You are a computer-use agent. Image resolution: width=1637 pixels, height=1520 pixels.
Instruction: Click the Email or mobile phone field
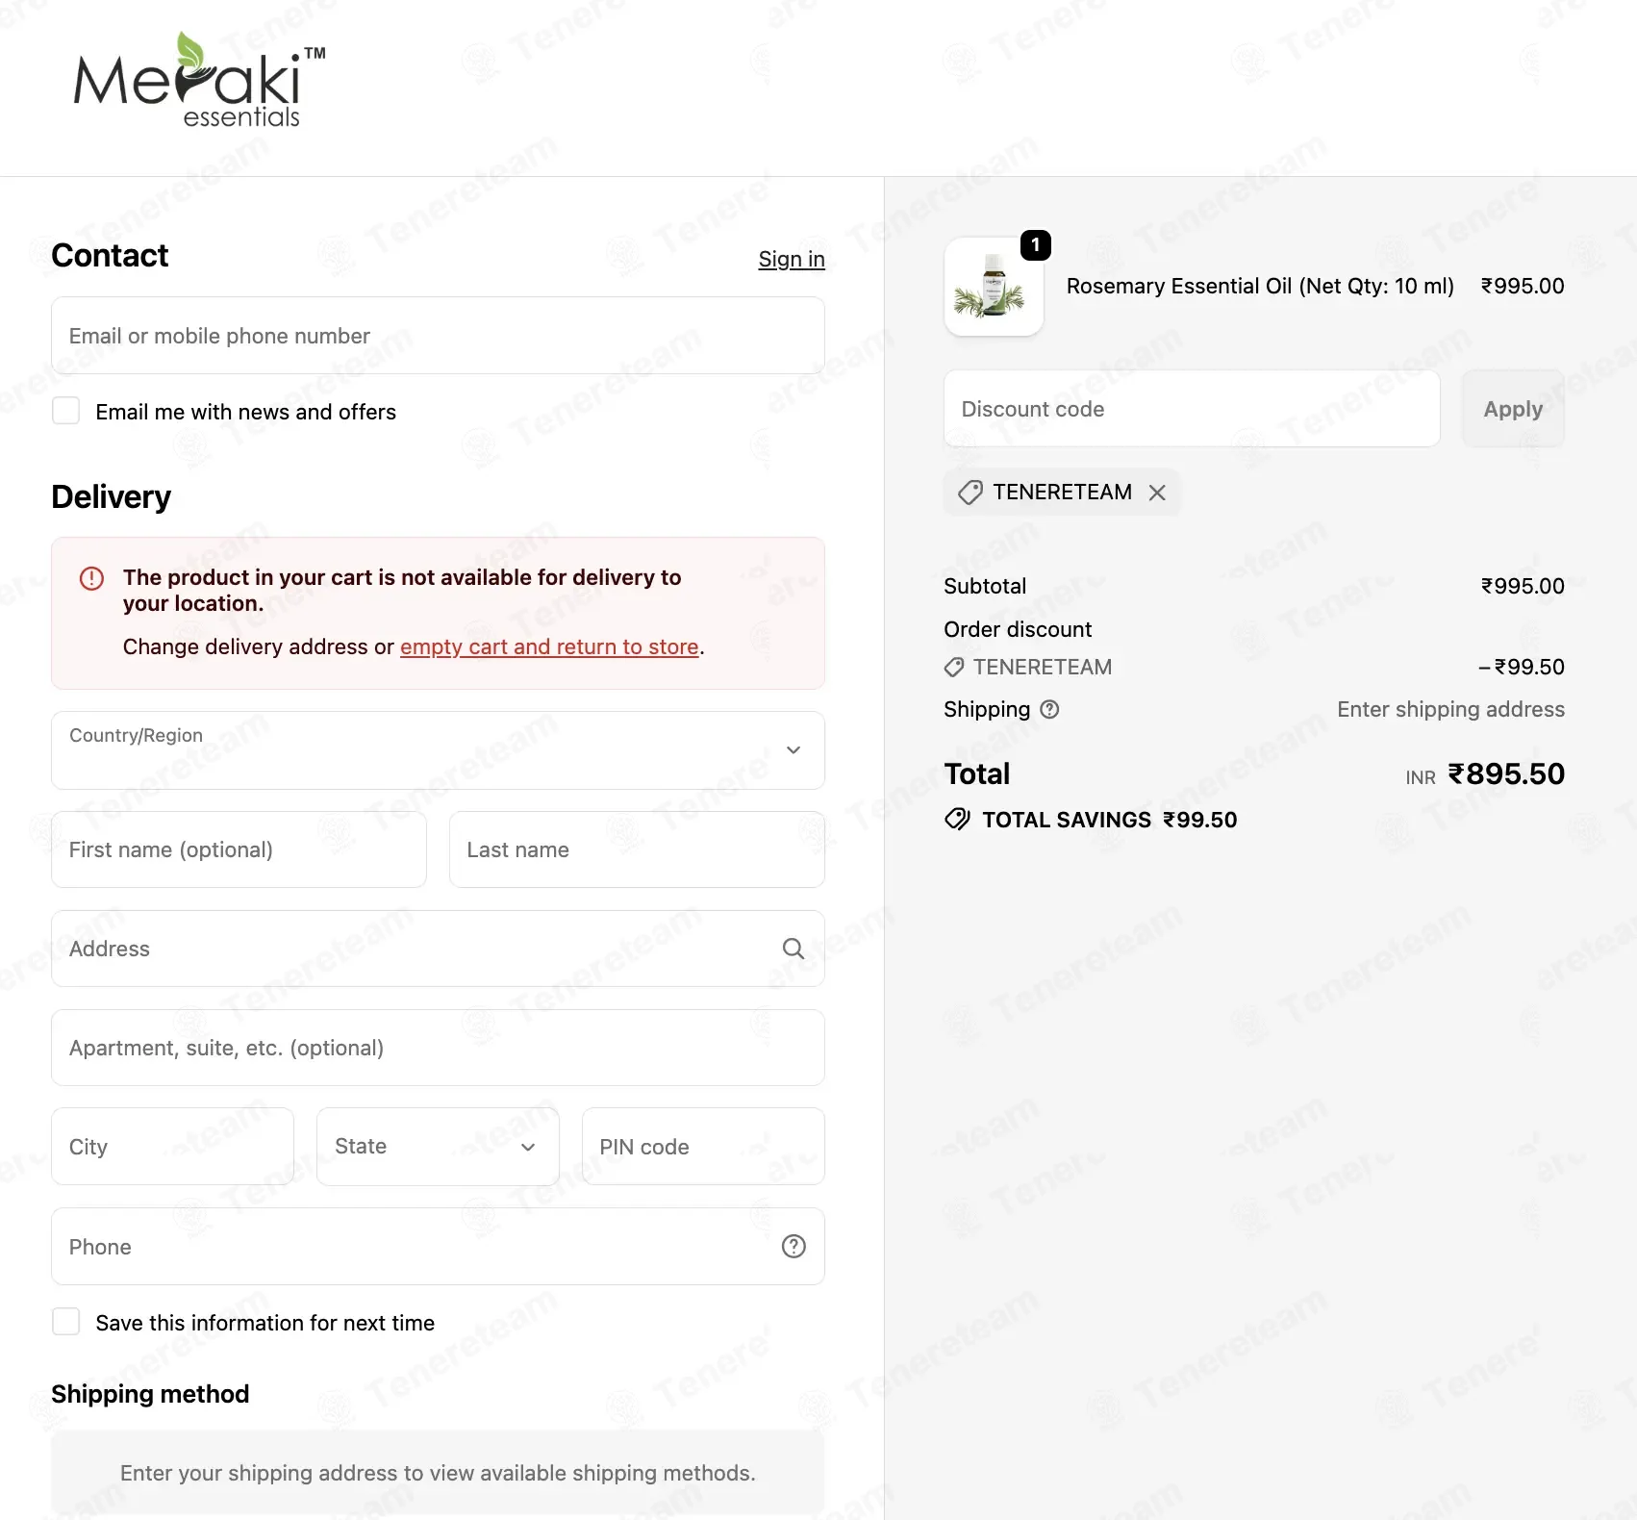coord(438,336)
